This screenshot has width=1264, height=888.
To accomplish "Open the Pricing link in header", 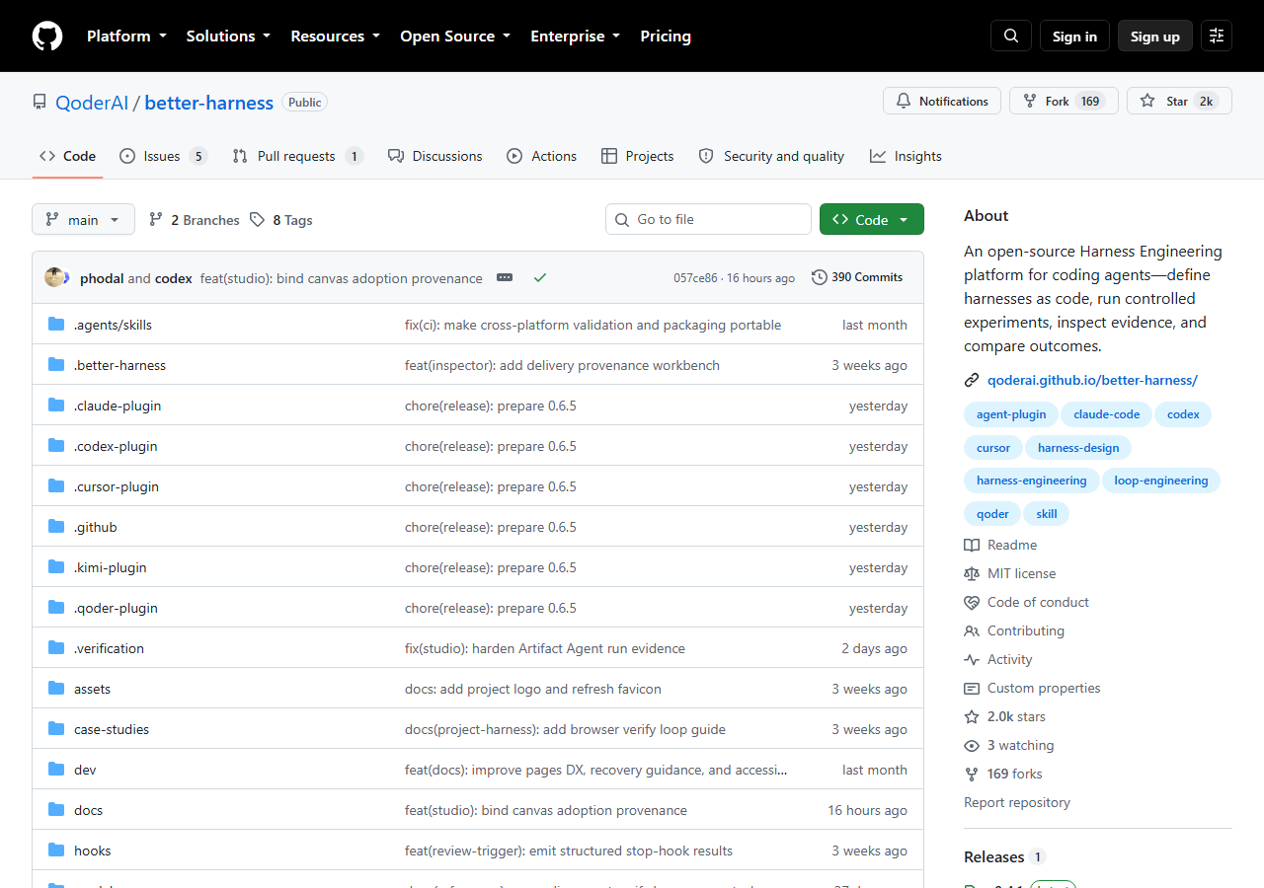I will click(666, 37).
